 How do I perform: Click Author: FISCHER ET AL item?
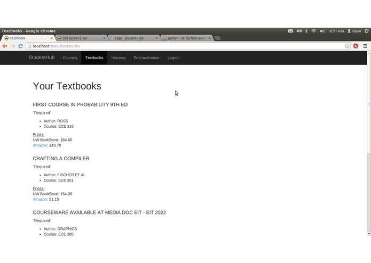point(65,175)
